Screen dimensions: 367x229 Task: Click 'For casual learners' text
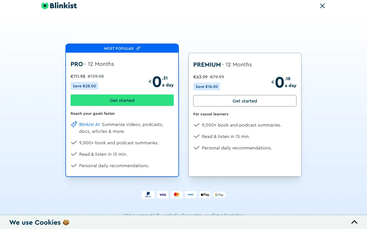pos(211,114)
